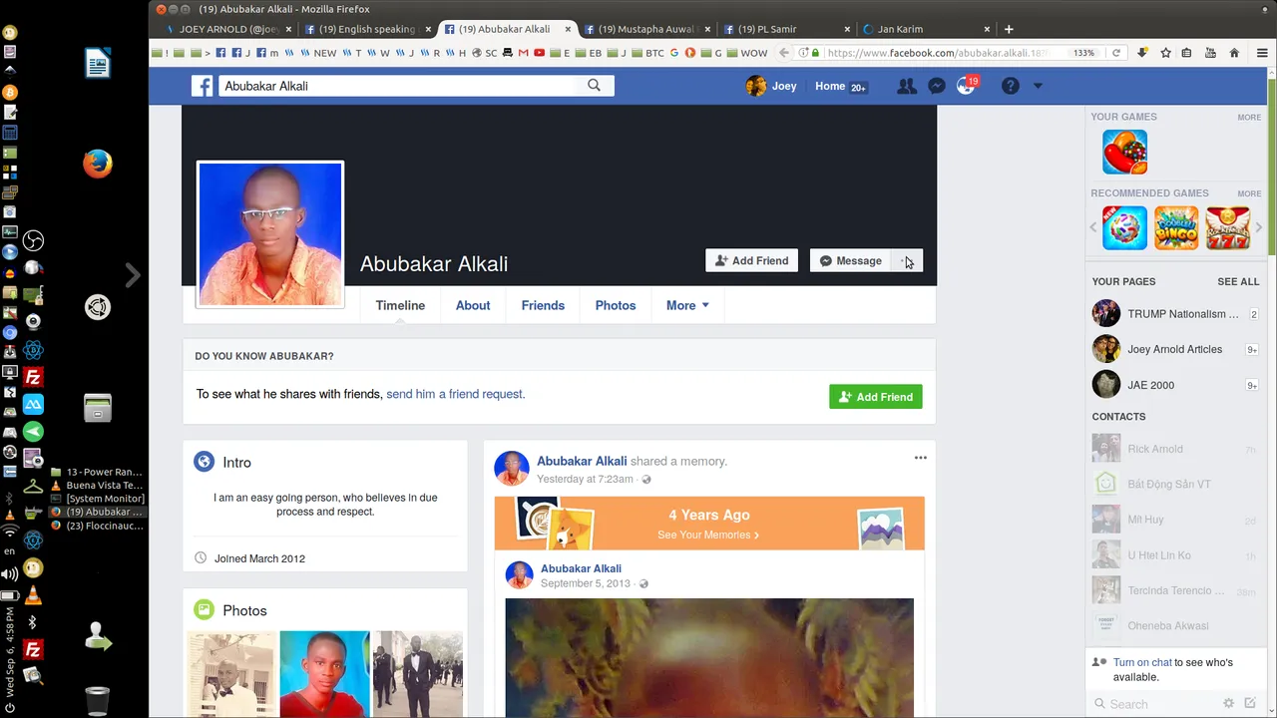Screen dimensions: 1277x718
Task: Click the bookmark star icon
Action: pos(1165,53)
